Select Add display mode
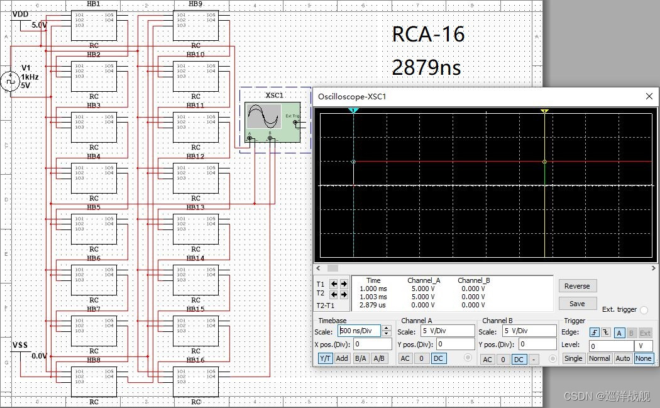Image resolution: width=660 pixels, height=408 pixels. [342, 358]
